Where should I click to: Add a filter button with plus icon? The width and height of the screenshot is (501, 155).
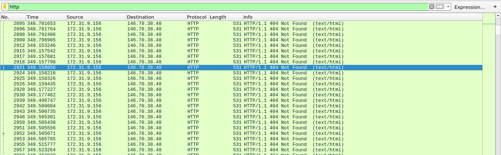(x=495, y=7)
